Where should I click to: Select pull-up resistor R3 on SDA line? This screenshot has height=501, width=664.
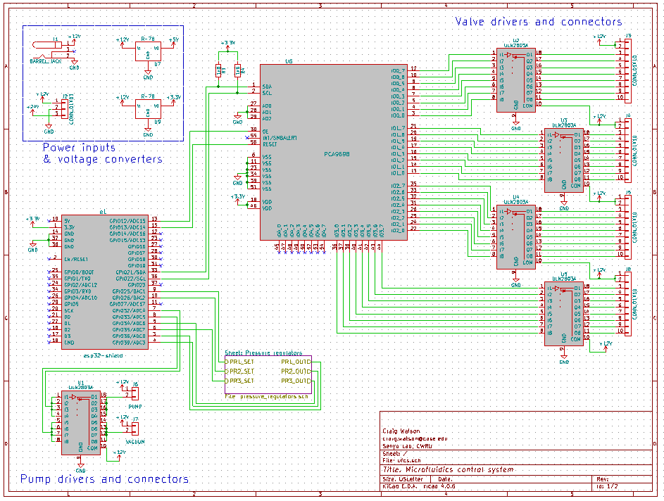[x=219, y=70]
